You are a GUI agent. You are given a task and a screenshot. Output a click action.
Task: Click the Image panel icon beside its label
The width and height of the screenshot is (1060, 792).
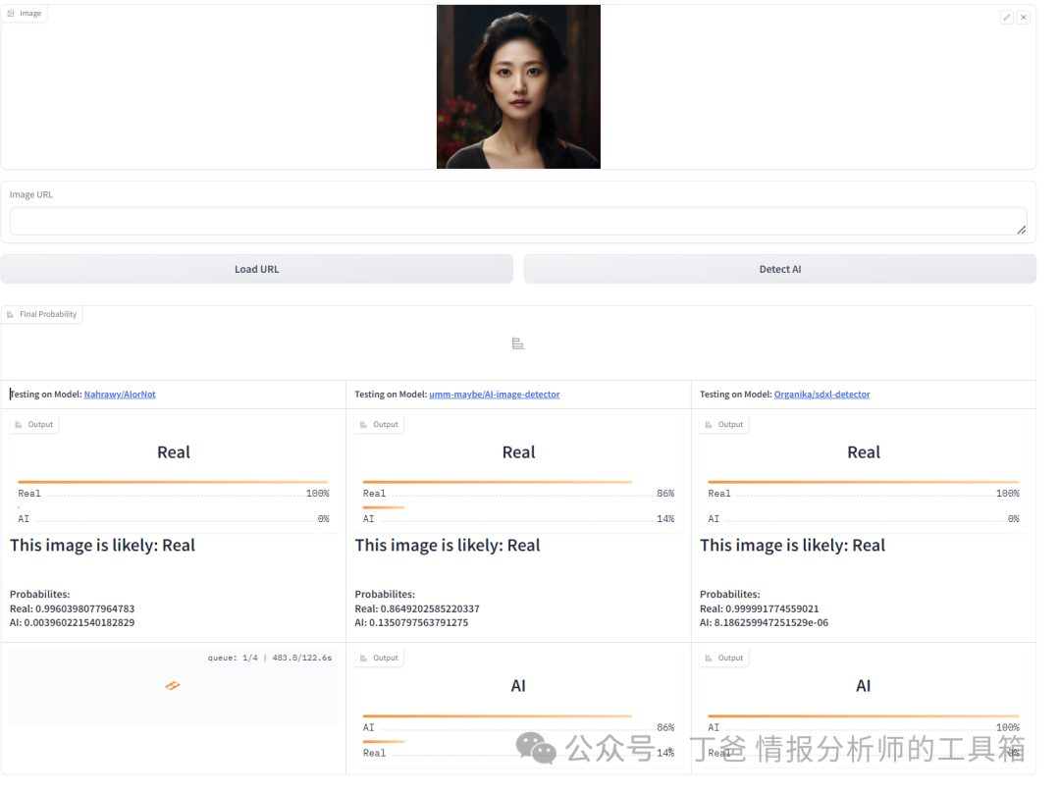[x=12, y=13]
